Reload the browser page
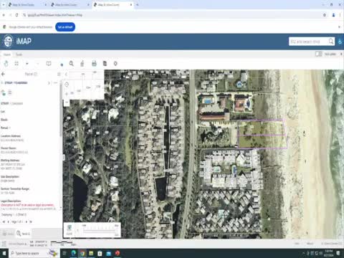 click(x=16, y=15)
